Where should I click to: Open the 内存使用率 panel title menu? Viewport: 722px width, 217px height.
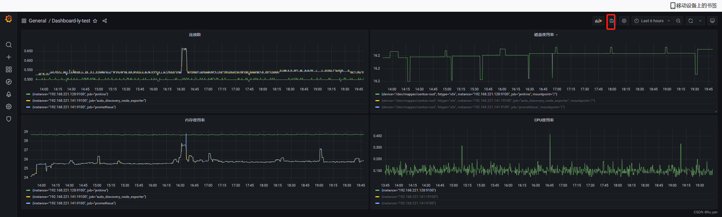click(x=195, y=120)
